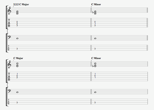Image resolution: width=154 pixels, height=110 pixels.
Task: Select the bass clef in the top system
Action: [9, 37]
